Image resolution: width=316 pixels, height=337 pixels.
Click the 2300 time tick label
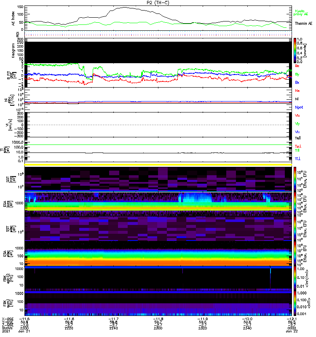(158, 328)
